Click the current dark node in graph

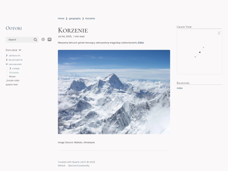[x=200, y=52]
